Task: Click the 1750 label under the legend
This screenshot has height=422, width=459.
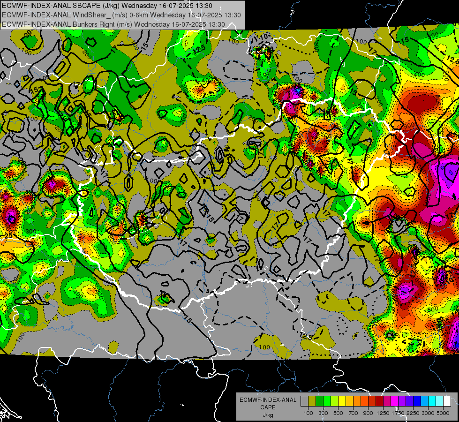Action: click(x=398, y=413)
